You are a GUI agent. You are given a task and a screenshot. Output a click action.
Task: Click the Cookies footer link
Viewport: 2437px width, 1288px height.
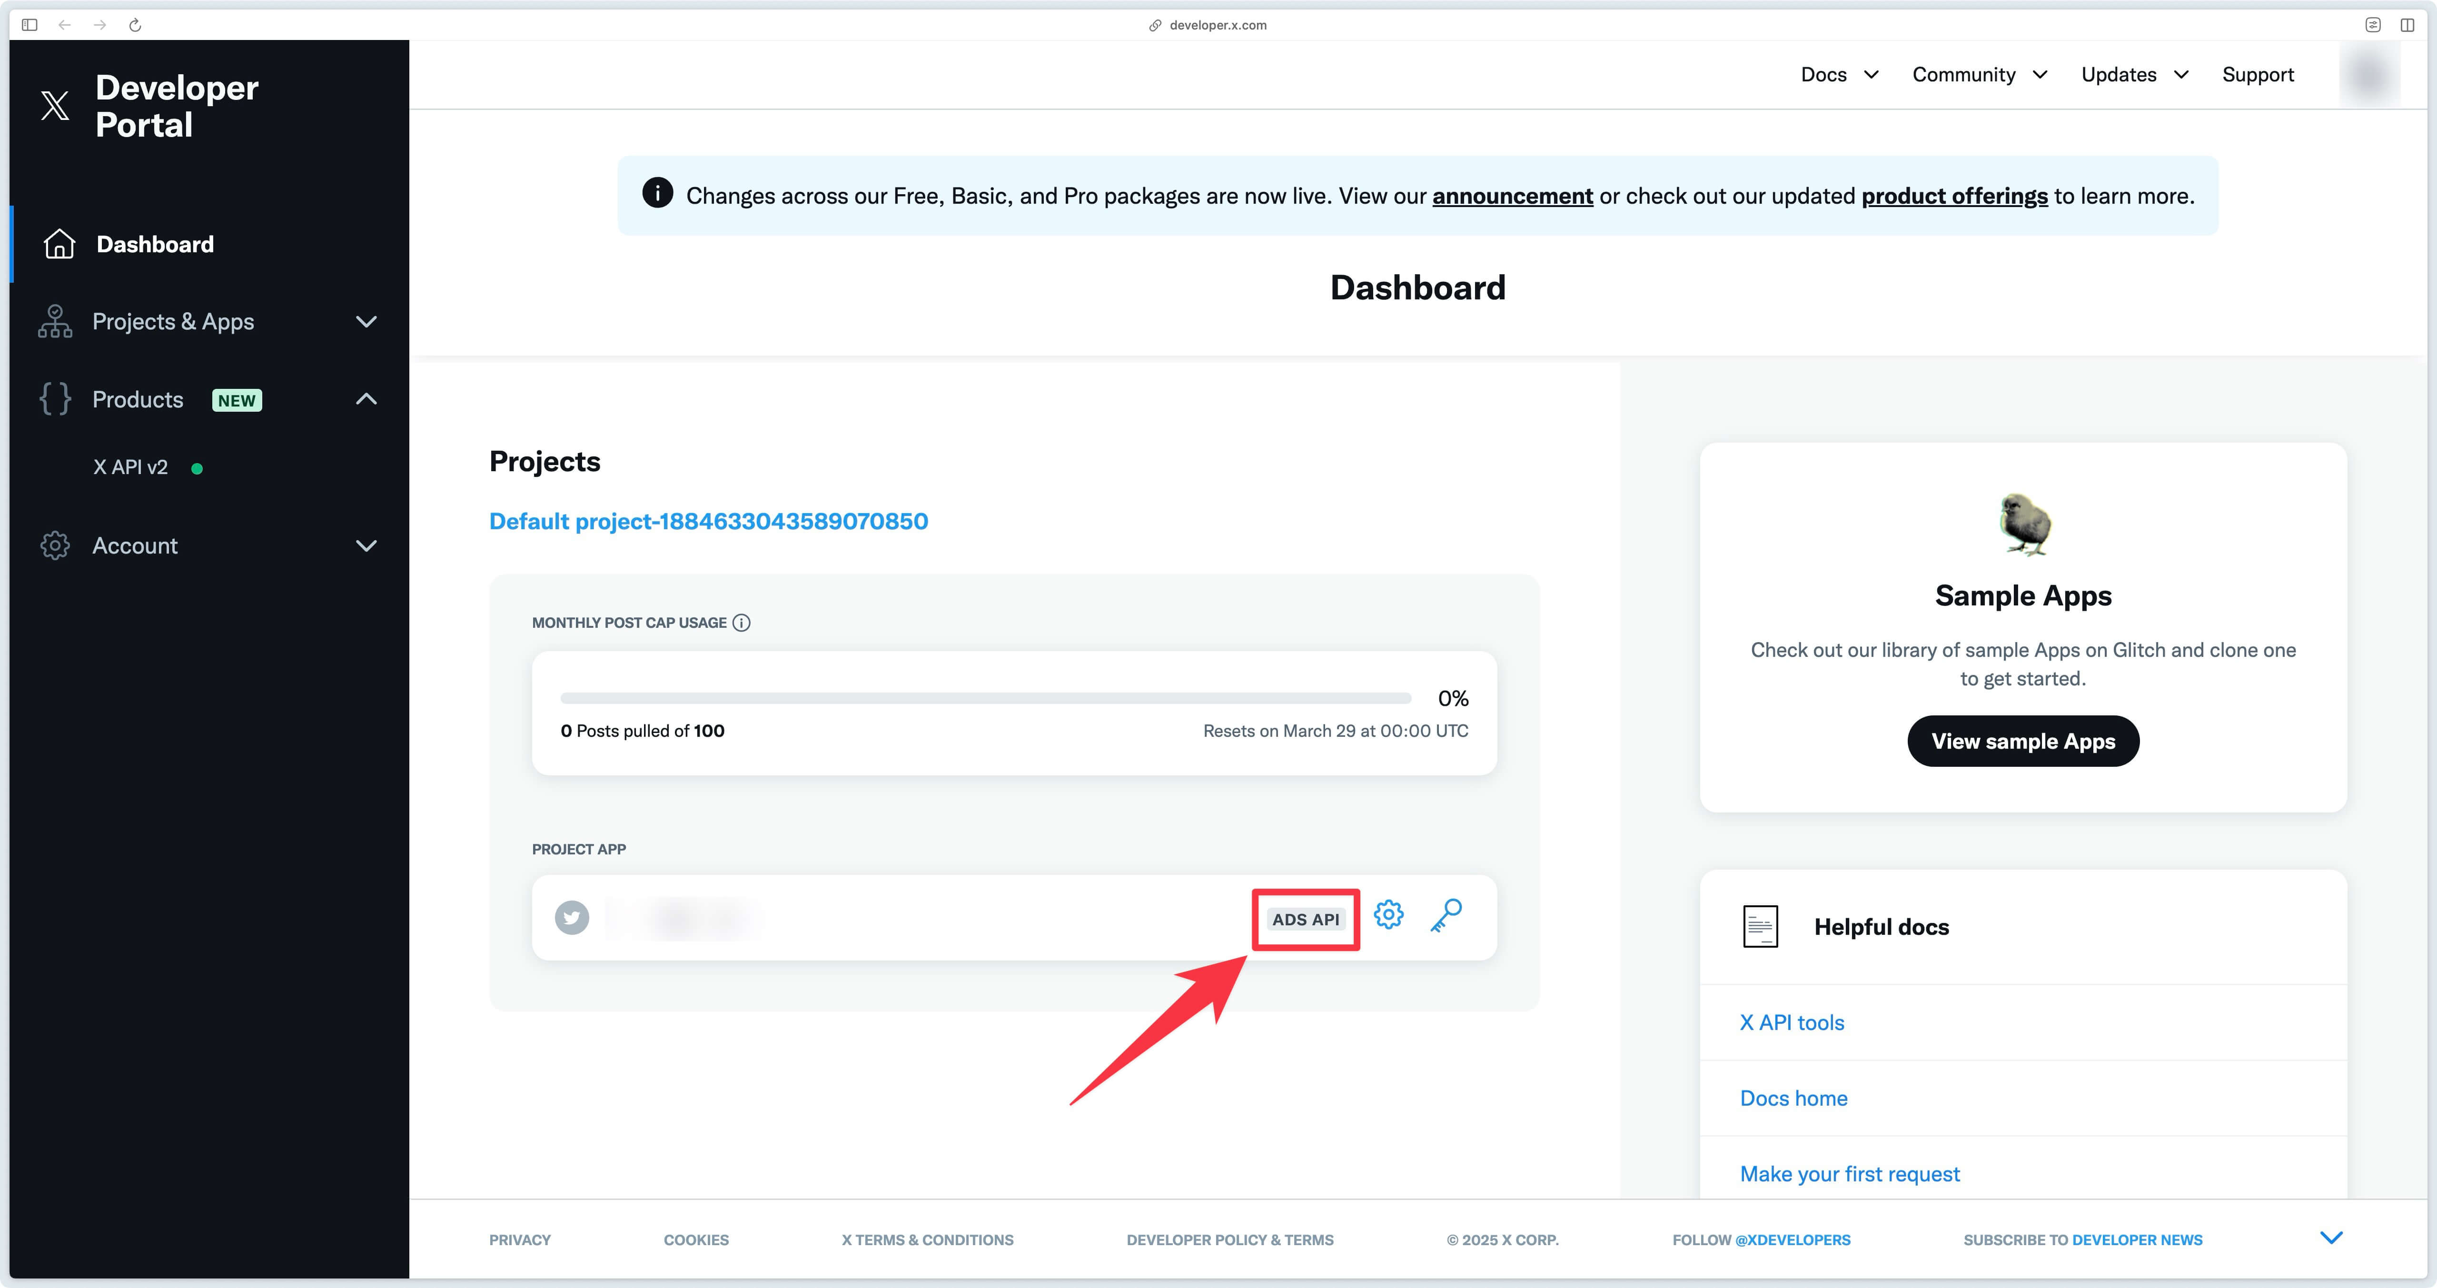(x=696, y=1240)
